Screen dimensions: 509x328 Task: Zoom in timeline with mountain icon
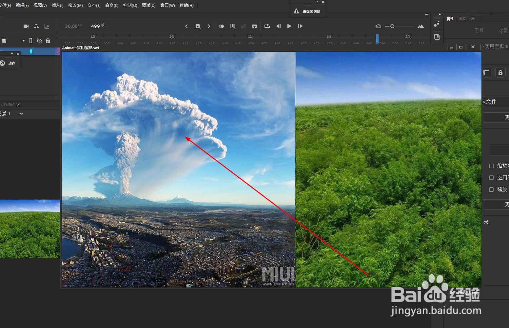point(421,26)
